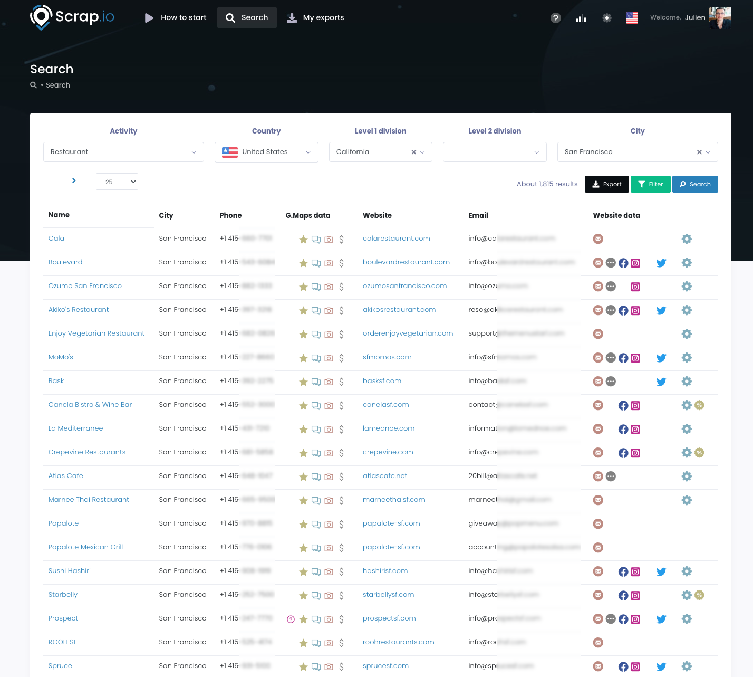Click the blue Search button
The image size is (753, 677).
695,184
